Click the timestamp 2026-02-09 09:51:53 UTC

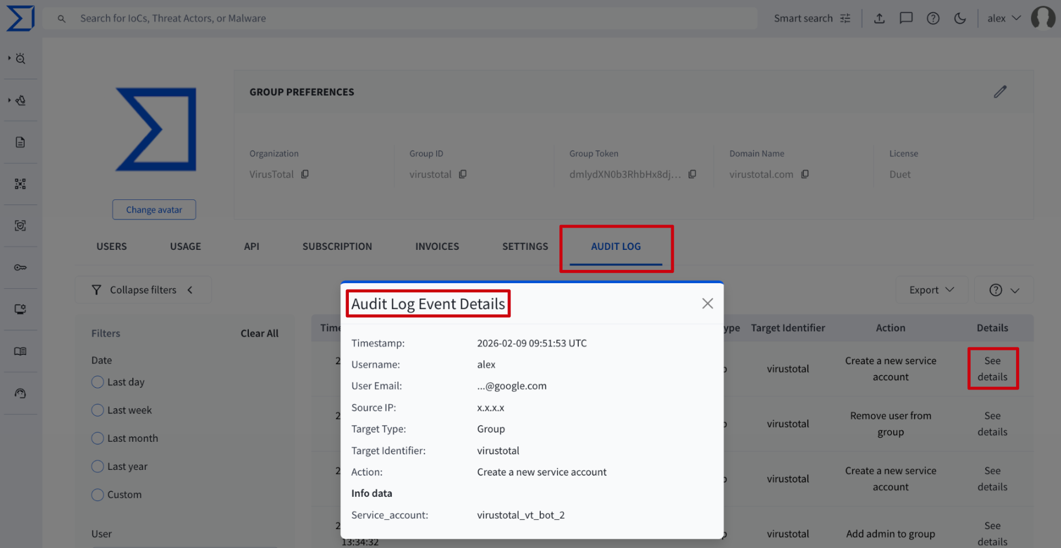[x=532, y=343]
